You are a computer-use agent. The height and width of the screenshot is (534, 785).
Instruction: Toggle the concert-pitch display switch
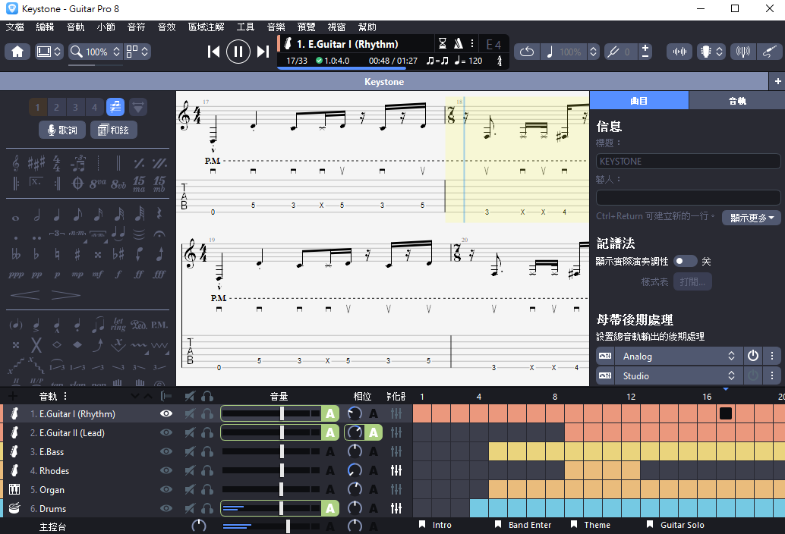coord(685,261)
